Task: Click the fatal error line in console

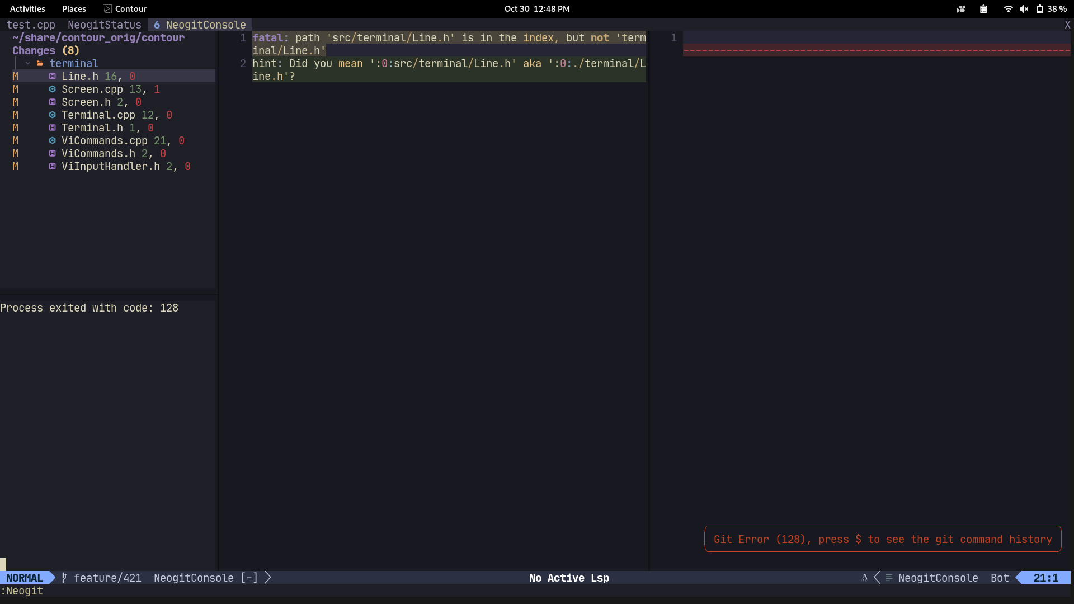Action: pyautogui.click(x=449, y=44)
